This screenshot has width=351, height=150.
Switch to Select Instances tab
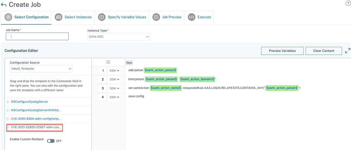(73, 17)
